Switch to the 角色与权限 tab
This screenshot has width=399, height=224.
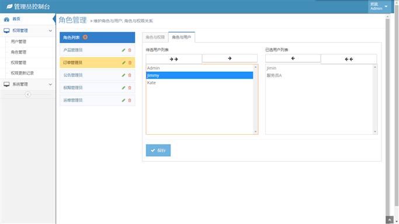click(155, 37)
